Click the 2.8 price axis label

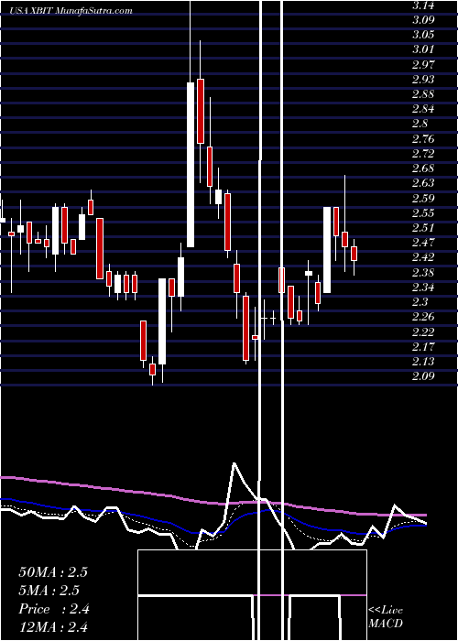420,124
